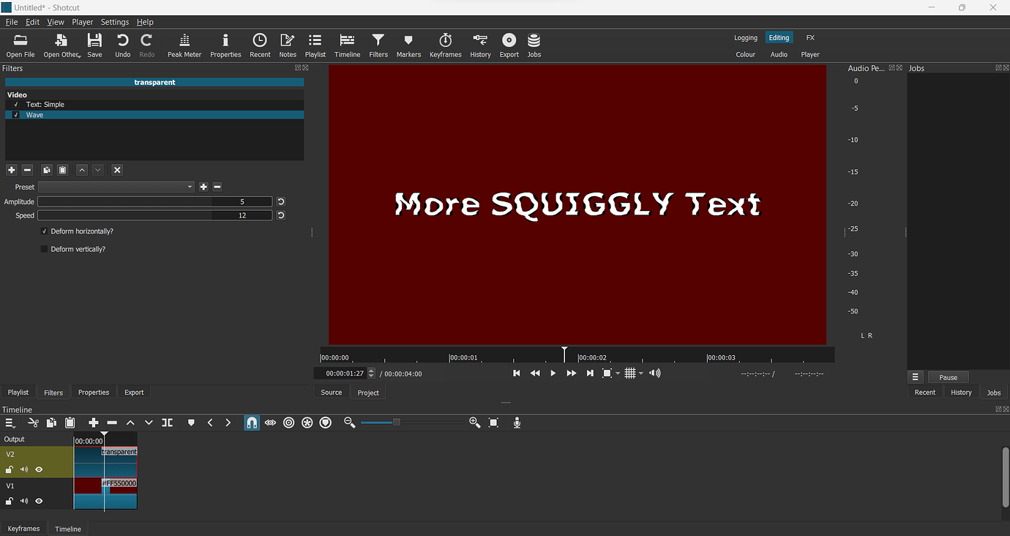Open the grid display dropdown under the player
1010x536 pixels.
[641, 373]
